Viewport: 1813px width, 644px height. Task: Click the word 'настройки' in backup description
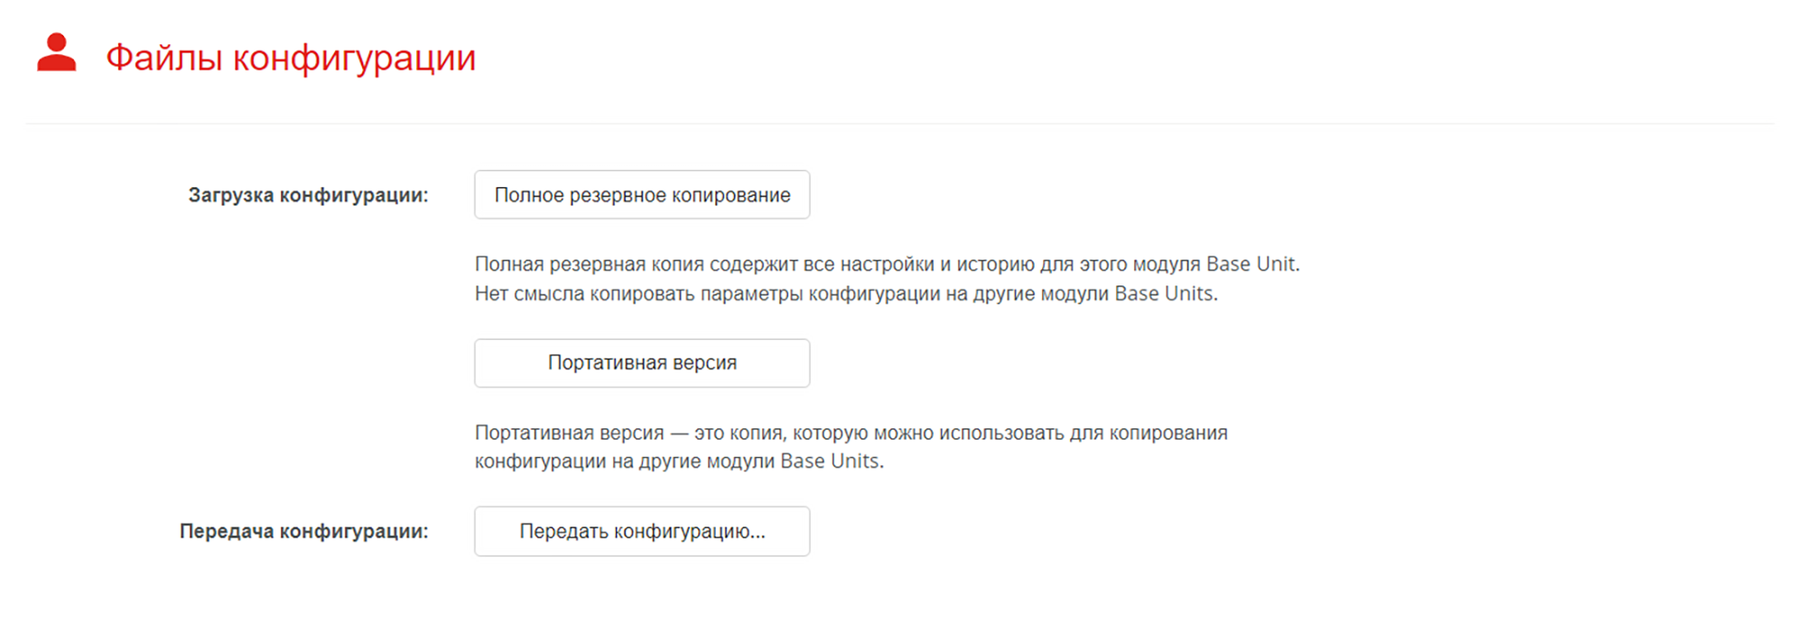tap(887, 265)
